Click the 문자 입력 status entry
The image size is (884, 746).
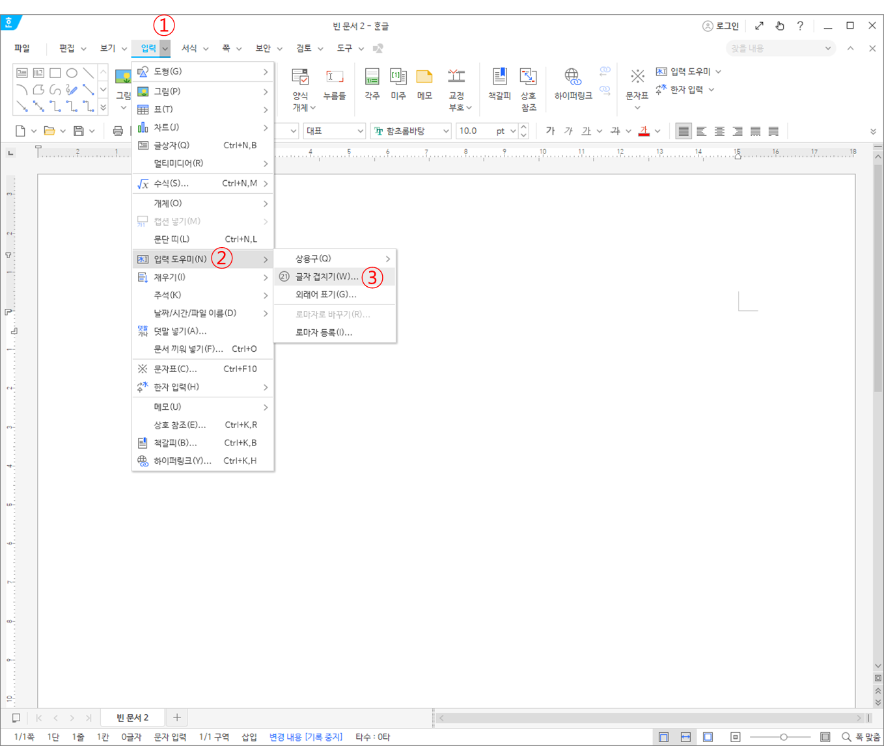pos(170,737)
